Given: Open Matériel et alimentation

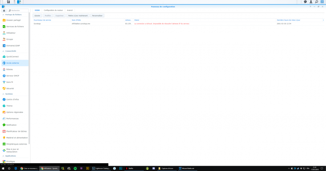Looking at the screenshot, I should pos(15,138).
